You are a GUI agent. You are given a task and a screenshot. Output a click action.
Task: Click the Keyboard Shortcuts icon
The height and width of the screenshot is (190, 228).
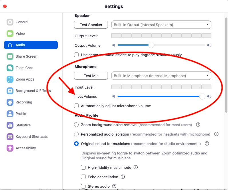[10, 137]
